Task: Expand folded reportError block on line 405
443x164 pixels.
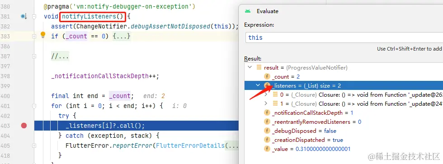Action: [34, 146]
